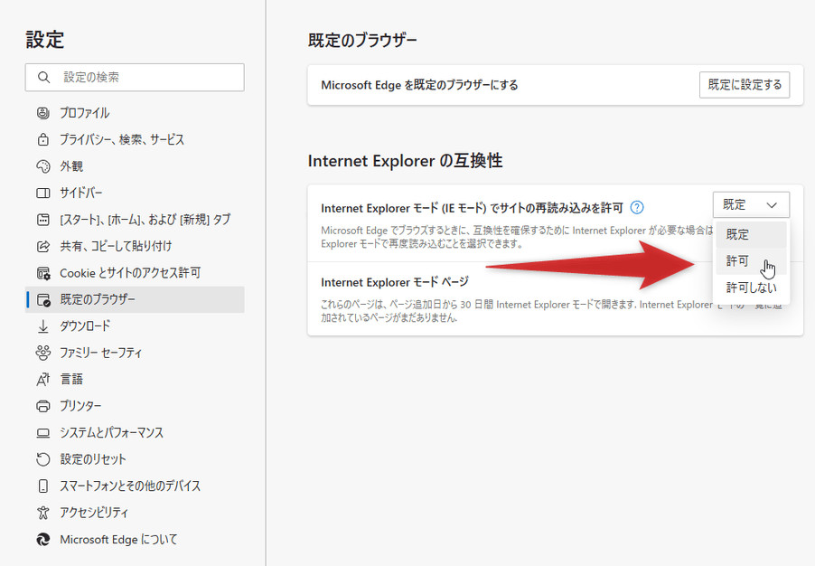Choose 既定 from the dropdown list
815x566 pixels.
pyautogui.click(x=751, y=234)
